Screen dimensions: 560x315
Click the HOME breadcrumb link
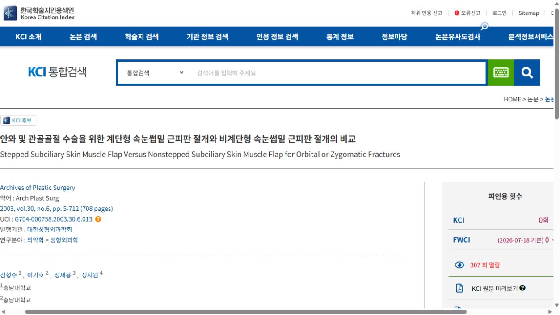pyautogui.click(x=512, y=99)
